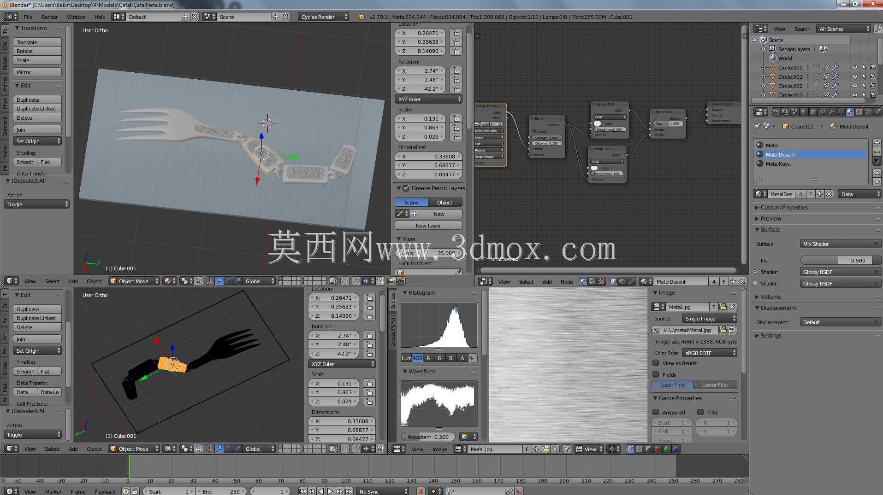The height and width of the screenshot is (495, 883).
Task: Open the Object properties tab
Action: pyautogui.click(x=813, y=112)
